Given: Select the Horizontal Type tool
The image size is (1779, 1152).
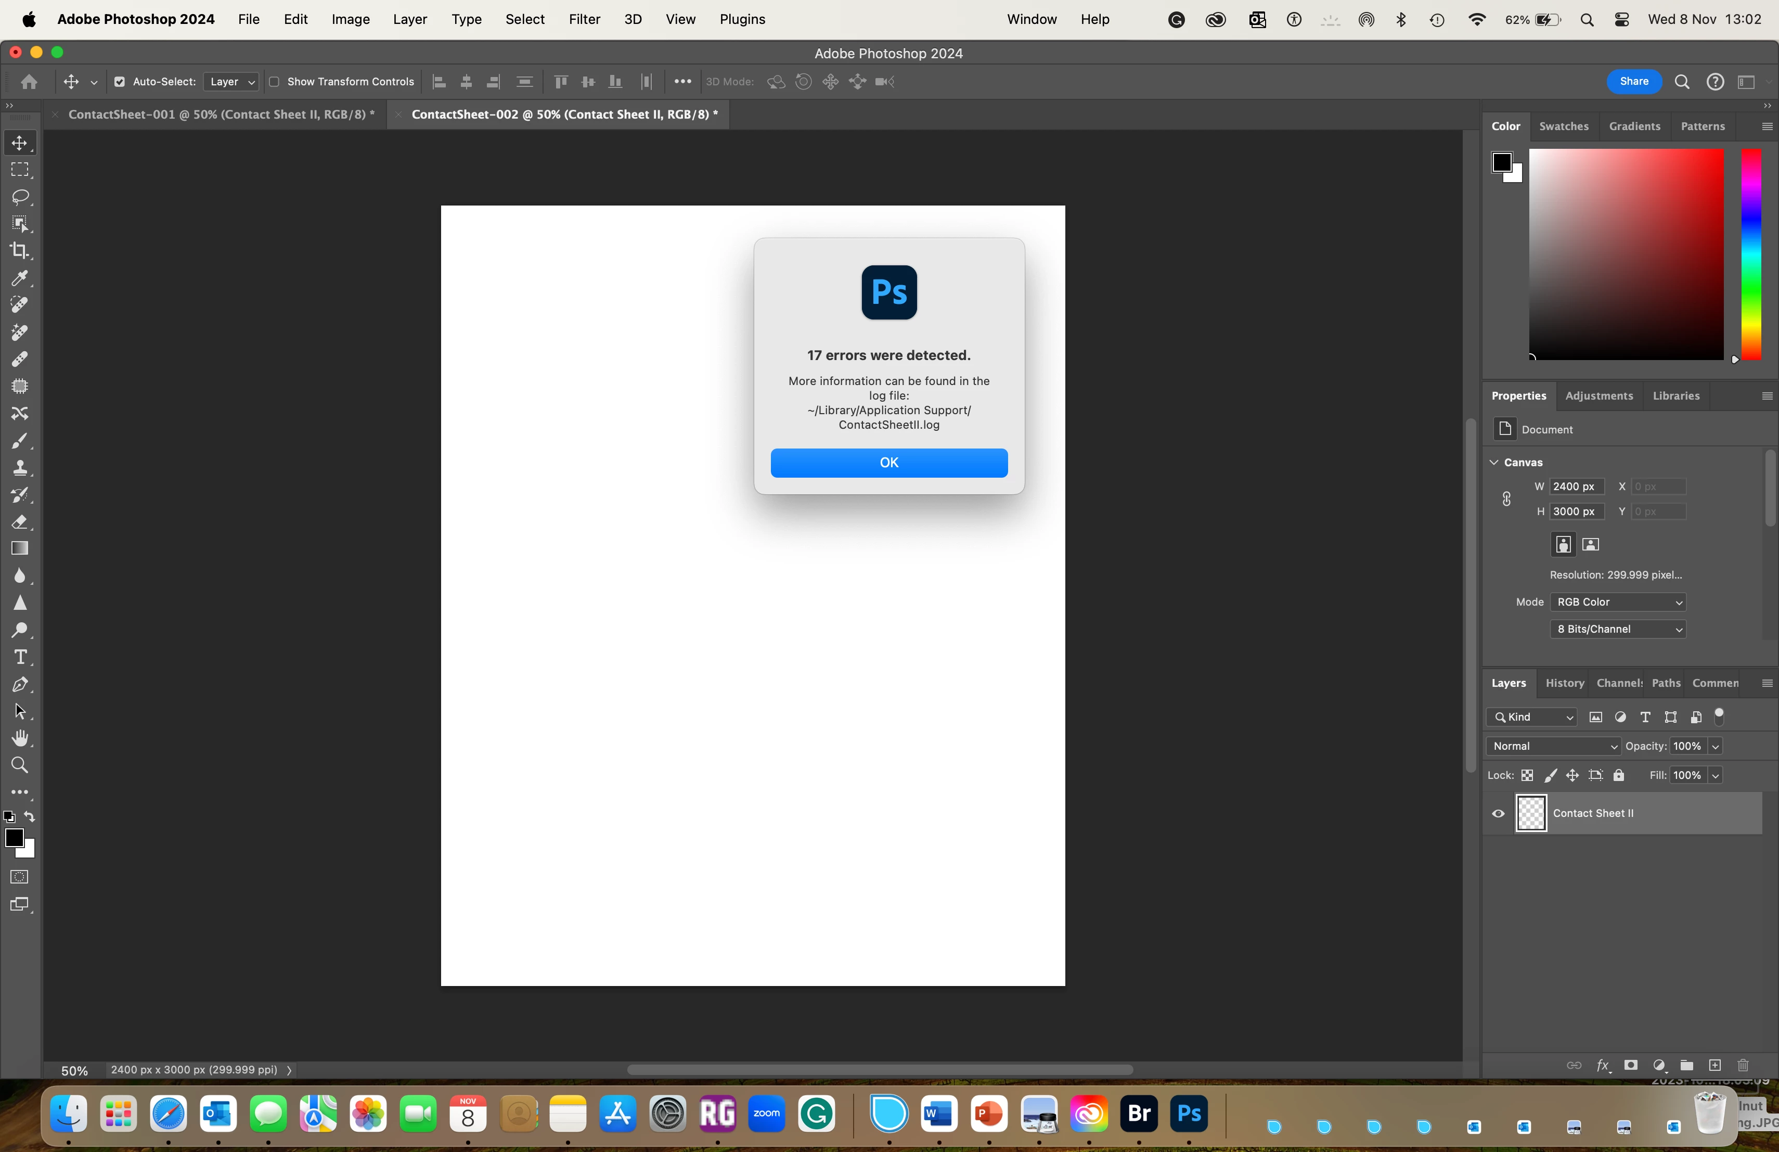Looking at the screenshot, I should pos(20,657).
